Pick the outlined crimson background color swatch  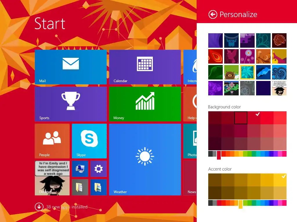241,118
